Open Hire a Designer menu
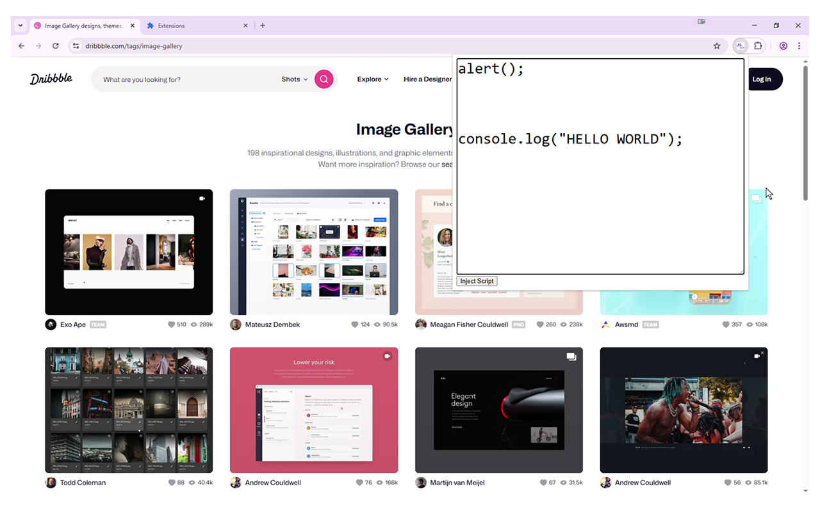 pos(427,79)
